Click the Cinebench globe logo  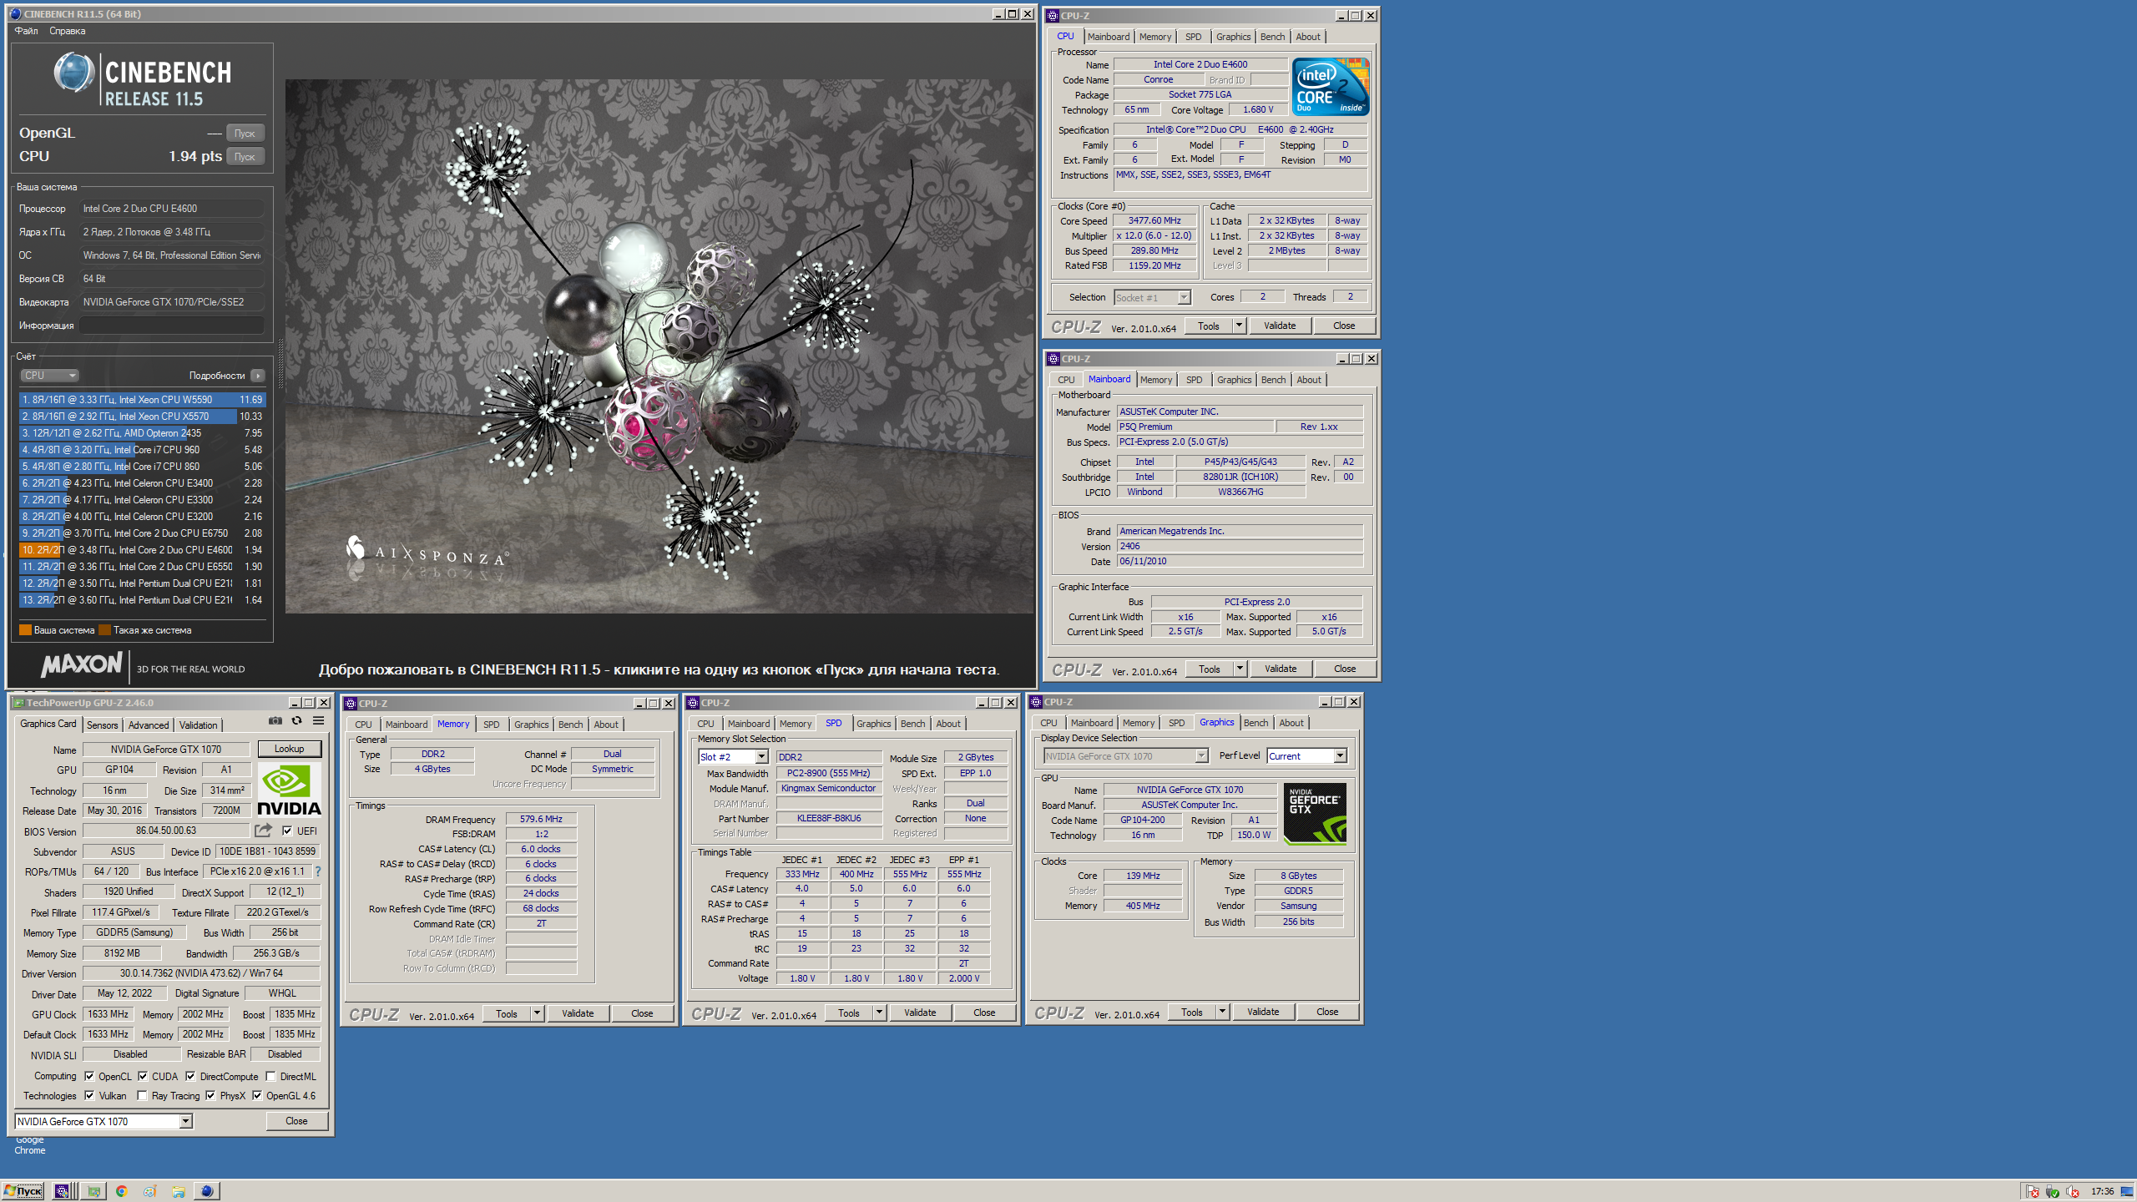pyautogui.click(x=74, y=72)
